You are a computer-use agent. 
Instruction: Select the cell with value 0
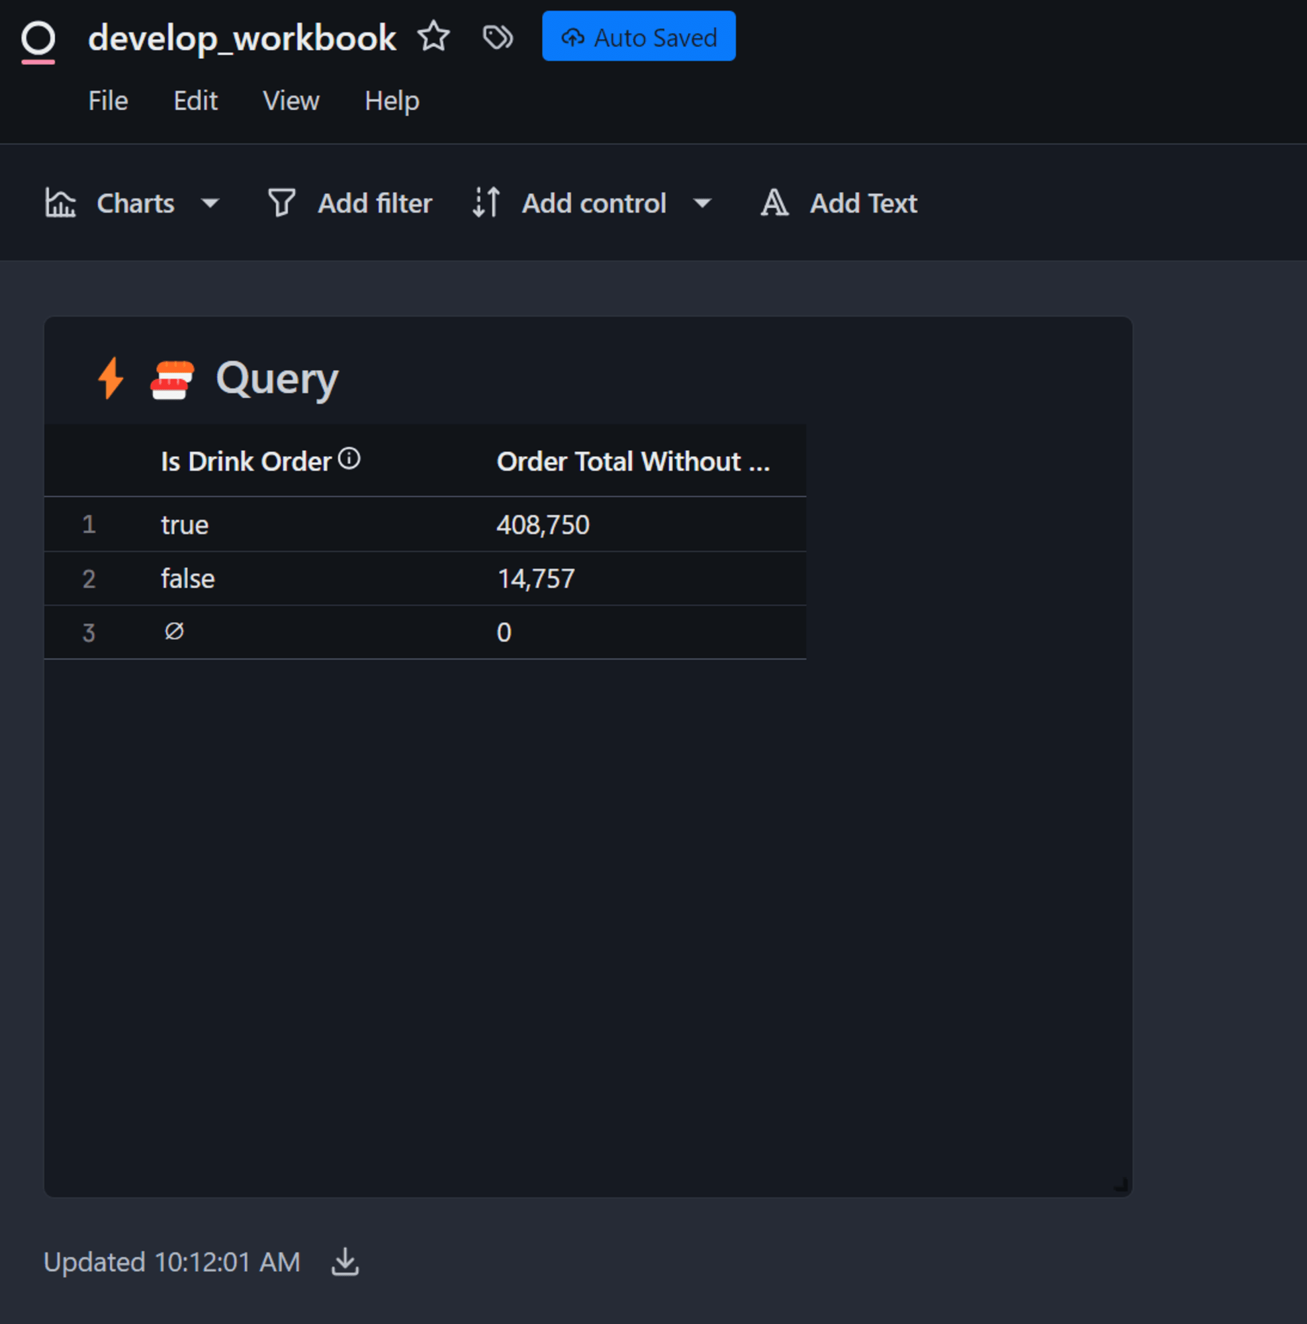pos(504,632)
